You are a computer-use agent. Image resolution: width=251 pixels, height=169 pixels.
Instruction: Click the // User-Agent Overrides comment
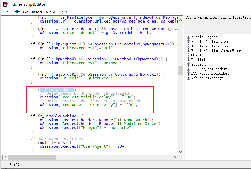click(57, 139)
